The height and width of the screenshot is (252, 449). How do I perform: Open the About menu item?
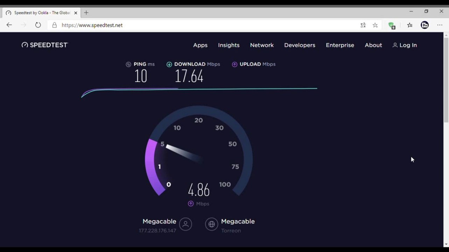click(x=373, y=45)
